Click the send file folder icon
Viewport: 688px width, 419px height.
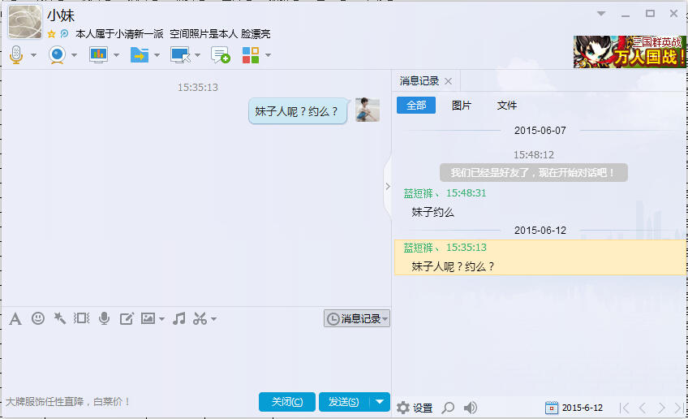140,55
